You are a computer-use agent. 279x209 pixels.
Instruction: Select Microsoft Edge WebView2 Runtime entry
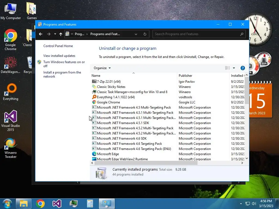pyautogui.click(x=122, y=159)
